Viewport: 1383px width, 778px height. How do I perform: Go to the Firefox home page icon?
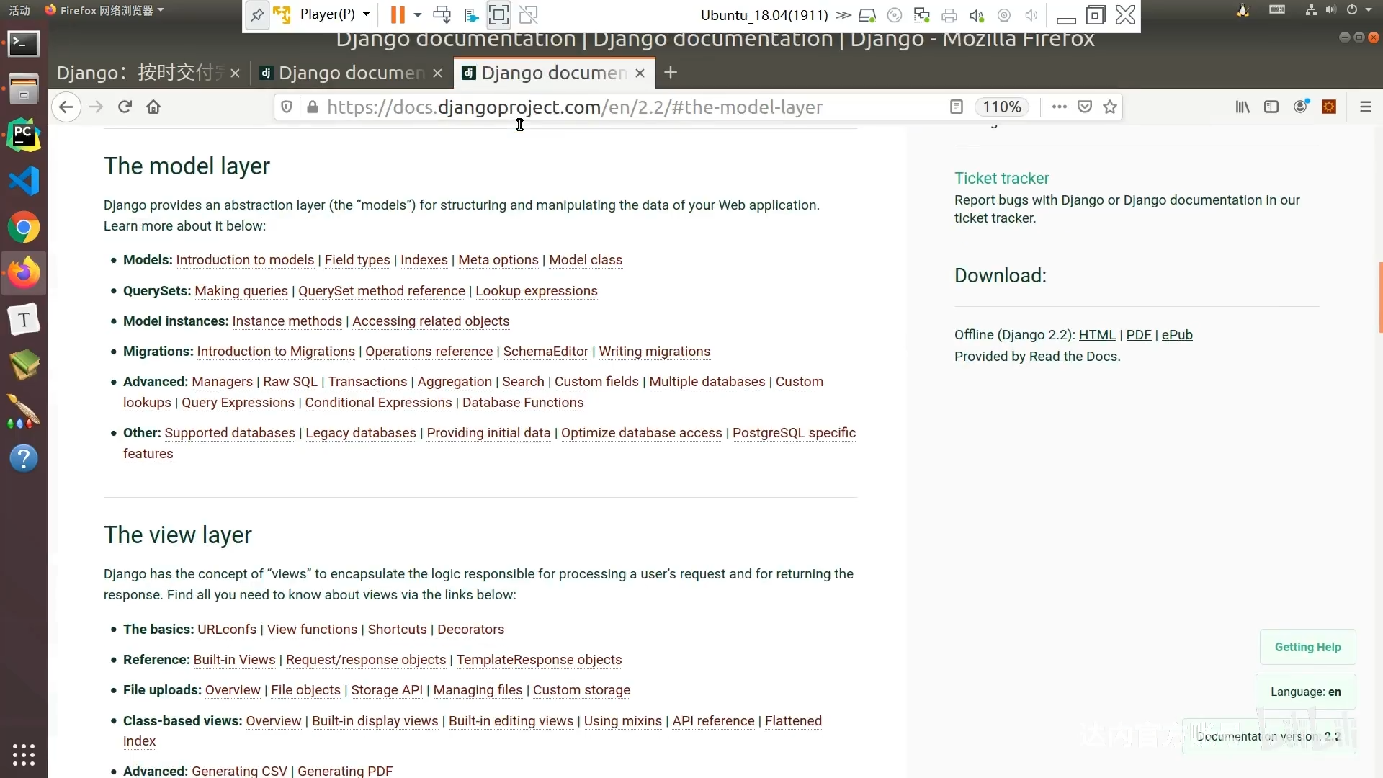tap(153, 107)
